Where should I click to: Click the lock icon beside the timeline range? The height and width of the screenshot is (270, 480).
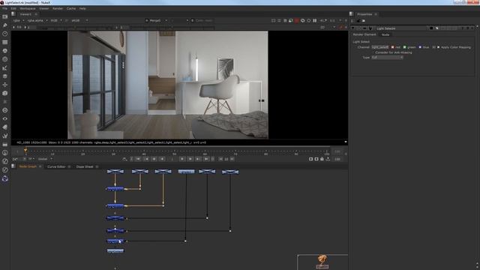(322, 159)
